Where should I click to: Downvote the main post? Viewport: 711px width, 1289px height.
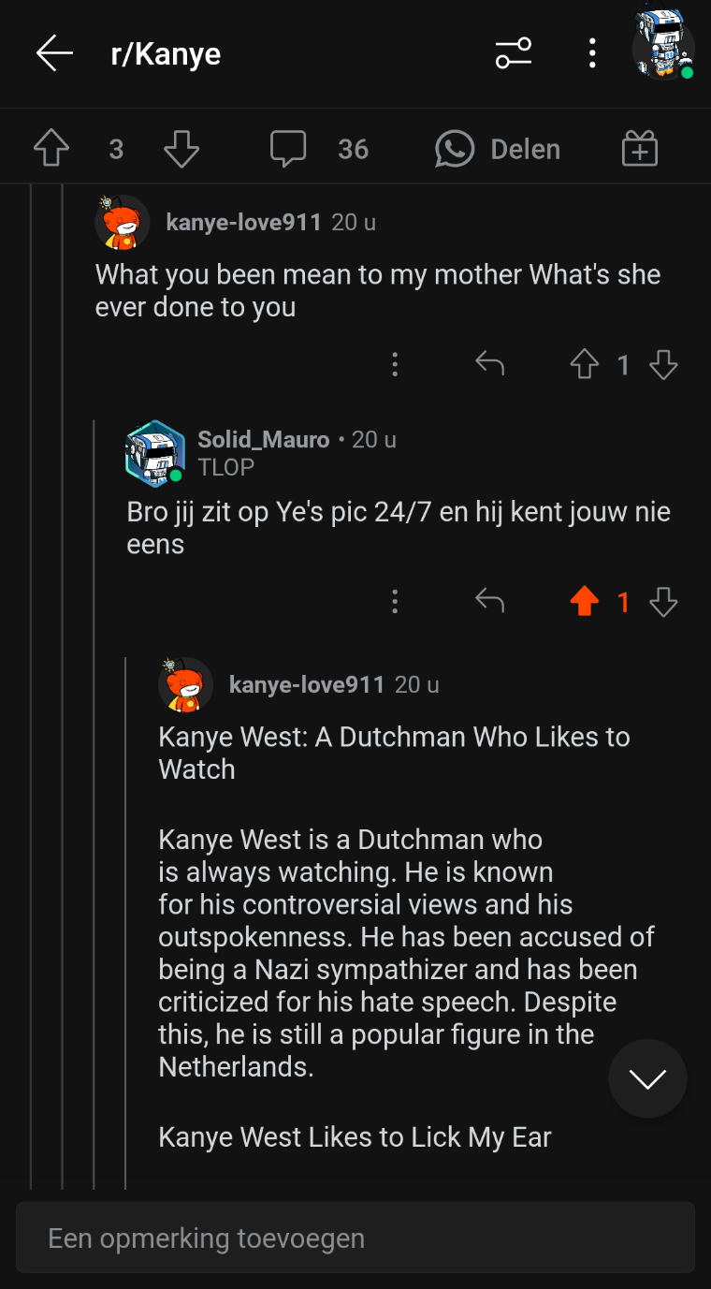(x=181, y=149)
